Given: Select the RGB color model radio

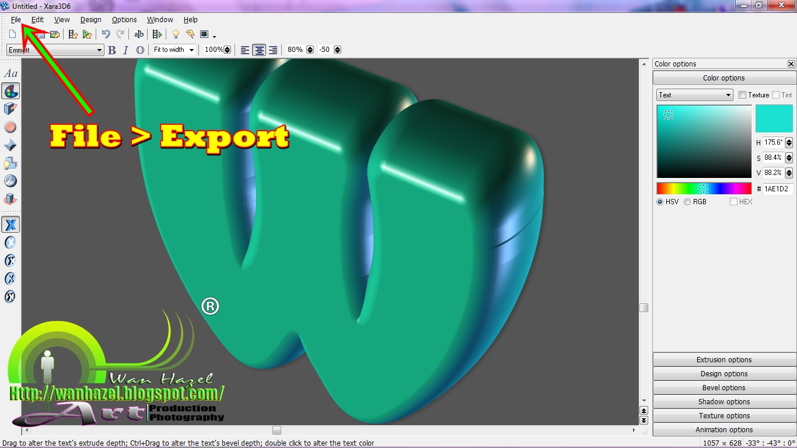Looking at the screenshot, I should (687, 202).
